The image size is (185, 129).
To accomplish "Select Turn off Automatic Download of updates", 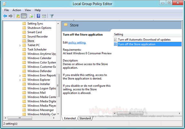I will [144, 39].
